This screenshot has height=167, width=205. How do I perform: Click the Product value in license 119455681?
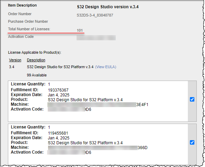pos(85,143)
